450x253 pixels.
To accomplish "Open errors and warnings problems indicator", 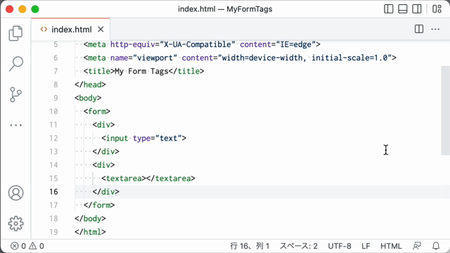I will 27,246.
